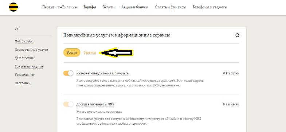Open Настройки in sidebar

23,83
